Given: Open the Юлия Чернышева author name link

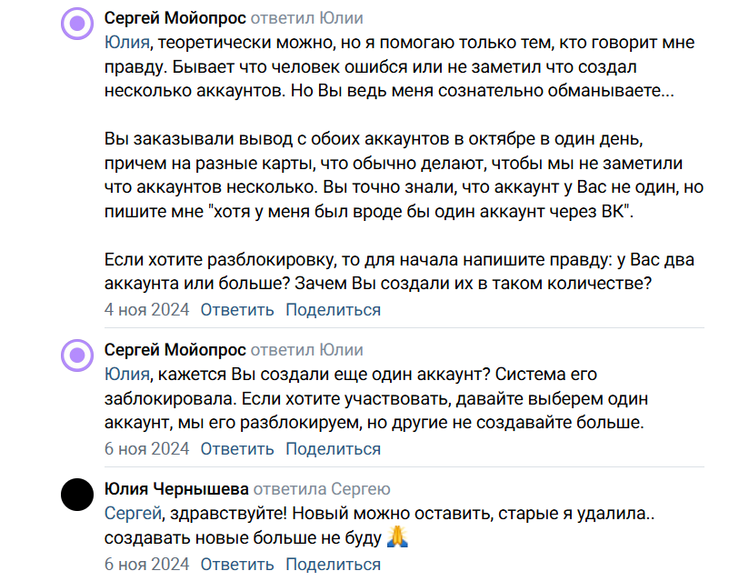Looking at the screenshot, I should [176, 489].
